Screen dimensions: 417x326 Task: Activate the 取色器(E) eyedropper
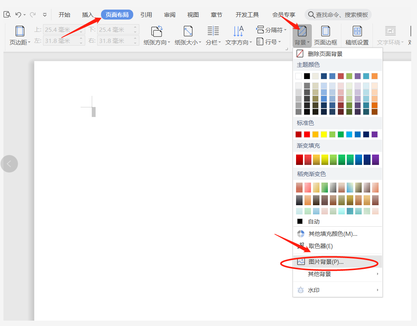coord(338,246)
